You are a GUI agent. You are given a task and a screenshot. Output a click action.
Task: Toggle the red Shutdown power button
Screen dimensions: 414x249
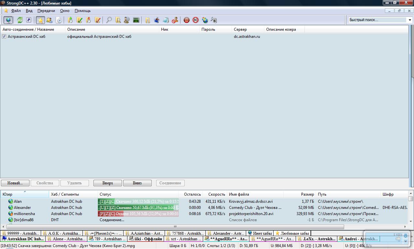pos(187,20)
